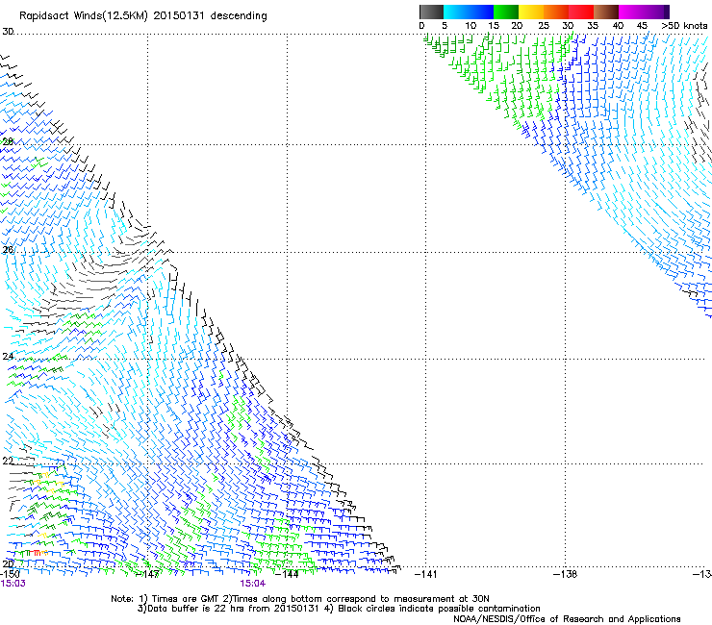Click the latitude axis label '22'

[x=8, y=462]
